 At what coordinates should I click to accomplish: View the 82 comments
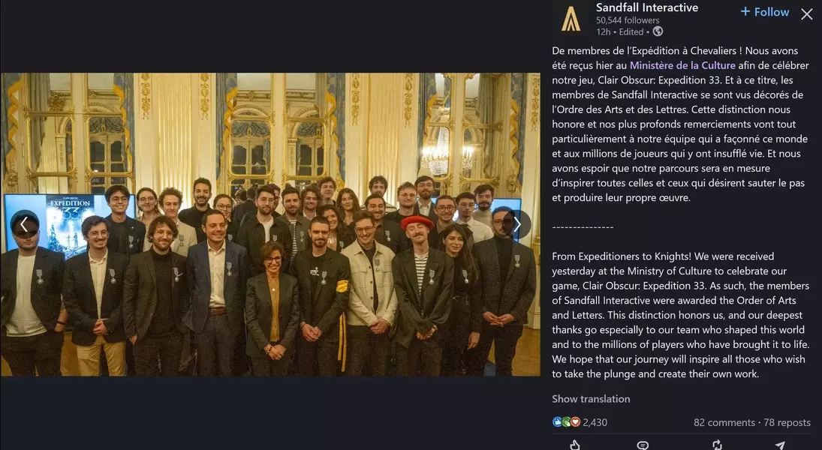pos(724,422)
